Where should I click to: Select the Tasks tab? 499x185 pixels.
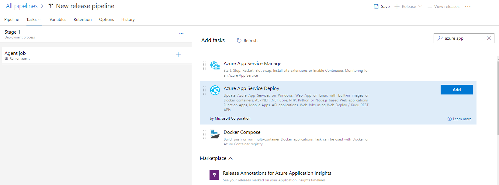click(x=31, y=19)
